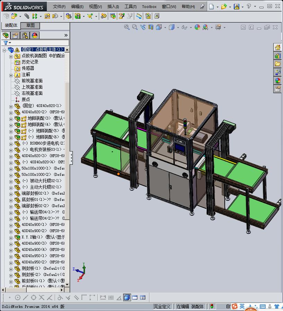This screenshot has width=283, height=311.
Task: Click the Display Style cube icon
Action: click(x=172, y=27)
